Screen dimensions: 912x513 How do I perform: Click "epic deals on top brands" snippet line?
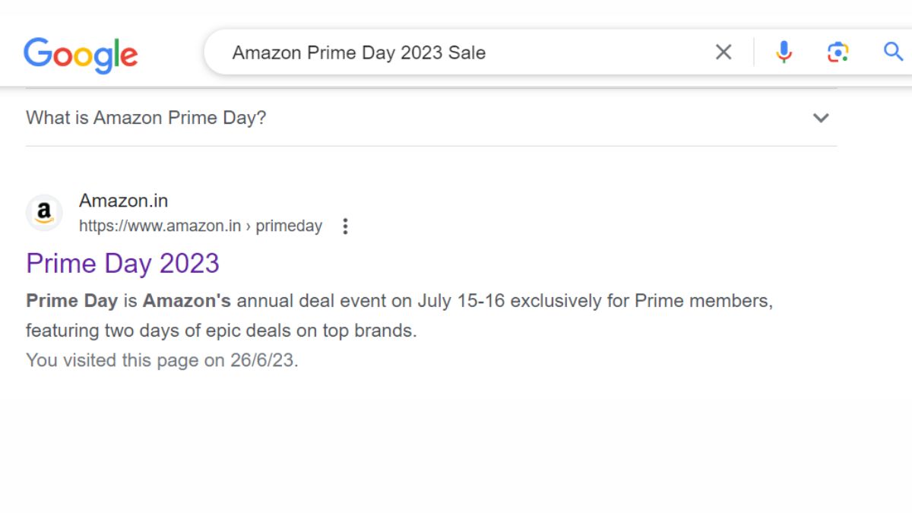(x=318, y=331)
